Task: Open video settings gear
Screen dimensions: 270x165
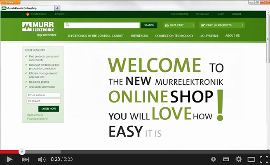Action: click(x=239, y=159)
